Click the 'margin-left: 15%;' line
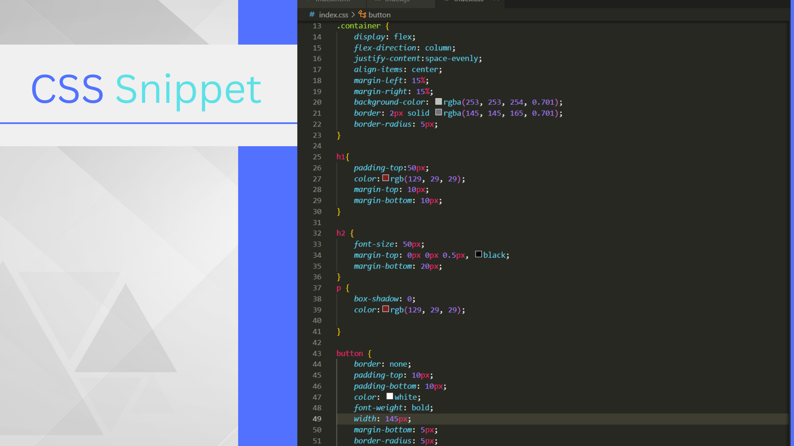This screenshot has width=794, height=446. click(x=391, y=81)
